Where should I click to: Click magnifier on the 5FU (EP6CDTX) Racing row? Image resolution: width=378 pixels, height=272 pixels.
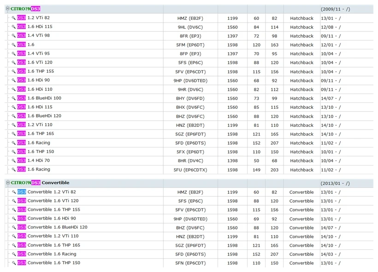(x=14, y=170)
